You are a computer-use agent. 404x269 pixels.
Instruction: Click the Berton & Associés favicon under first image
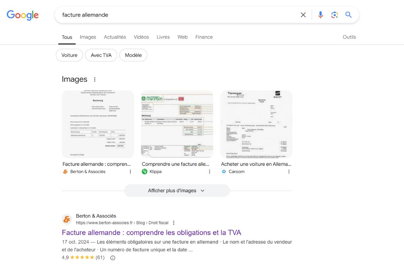click(x=65, y=171)
